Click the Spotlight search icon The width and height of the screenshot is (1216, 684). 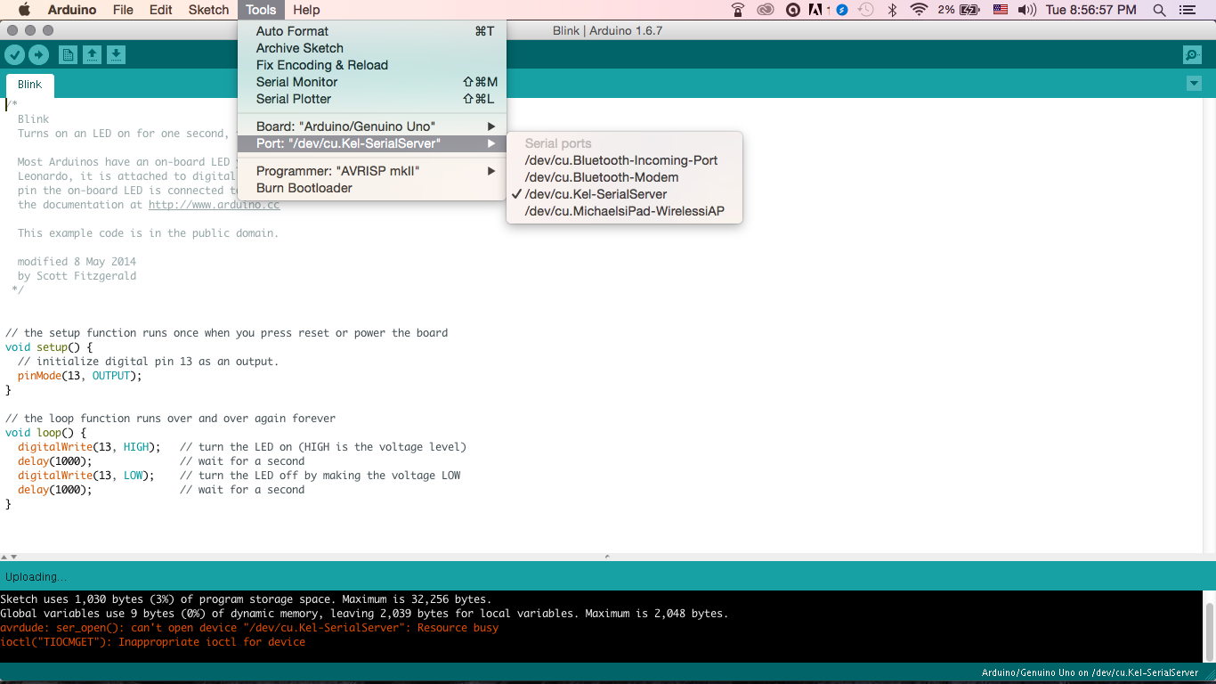pos(1159,10)
